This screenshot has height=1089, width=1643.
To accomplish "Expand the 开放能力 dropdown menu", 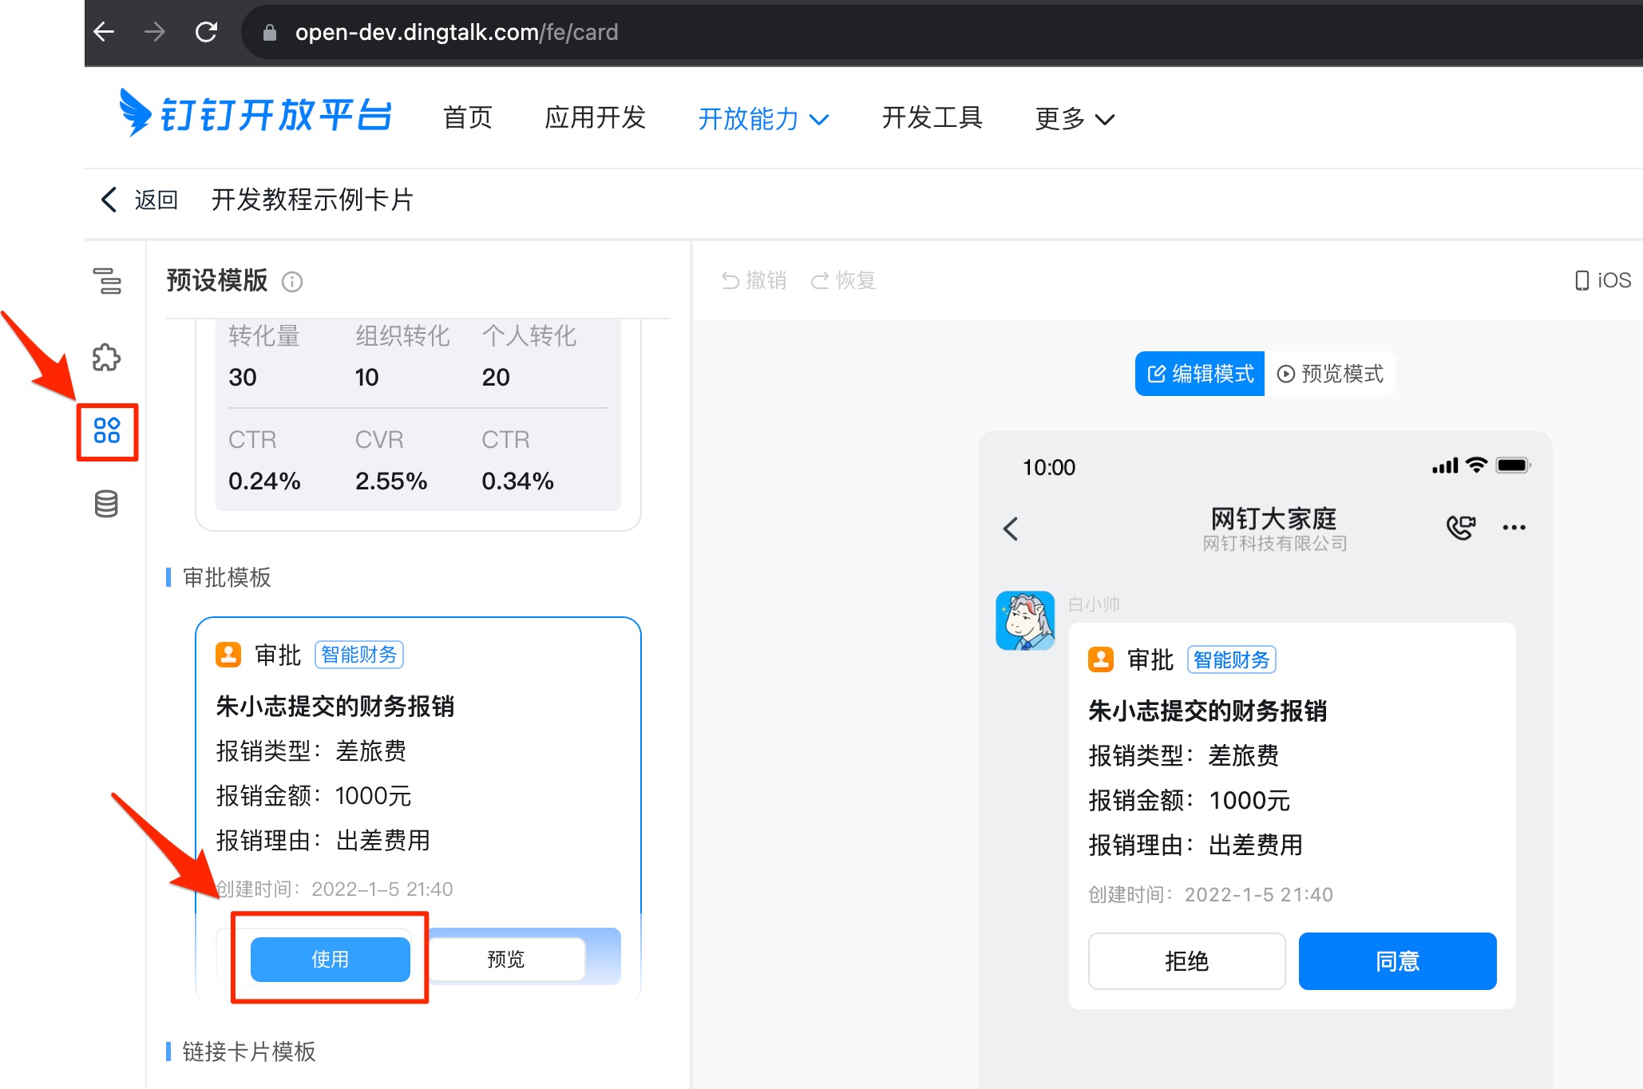I will click(763, 118).
